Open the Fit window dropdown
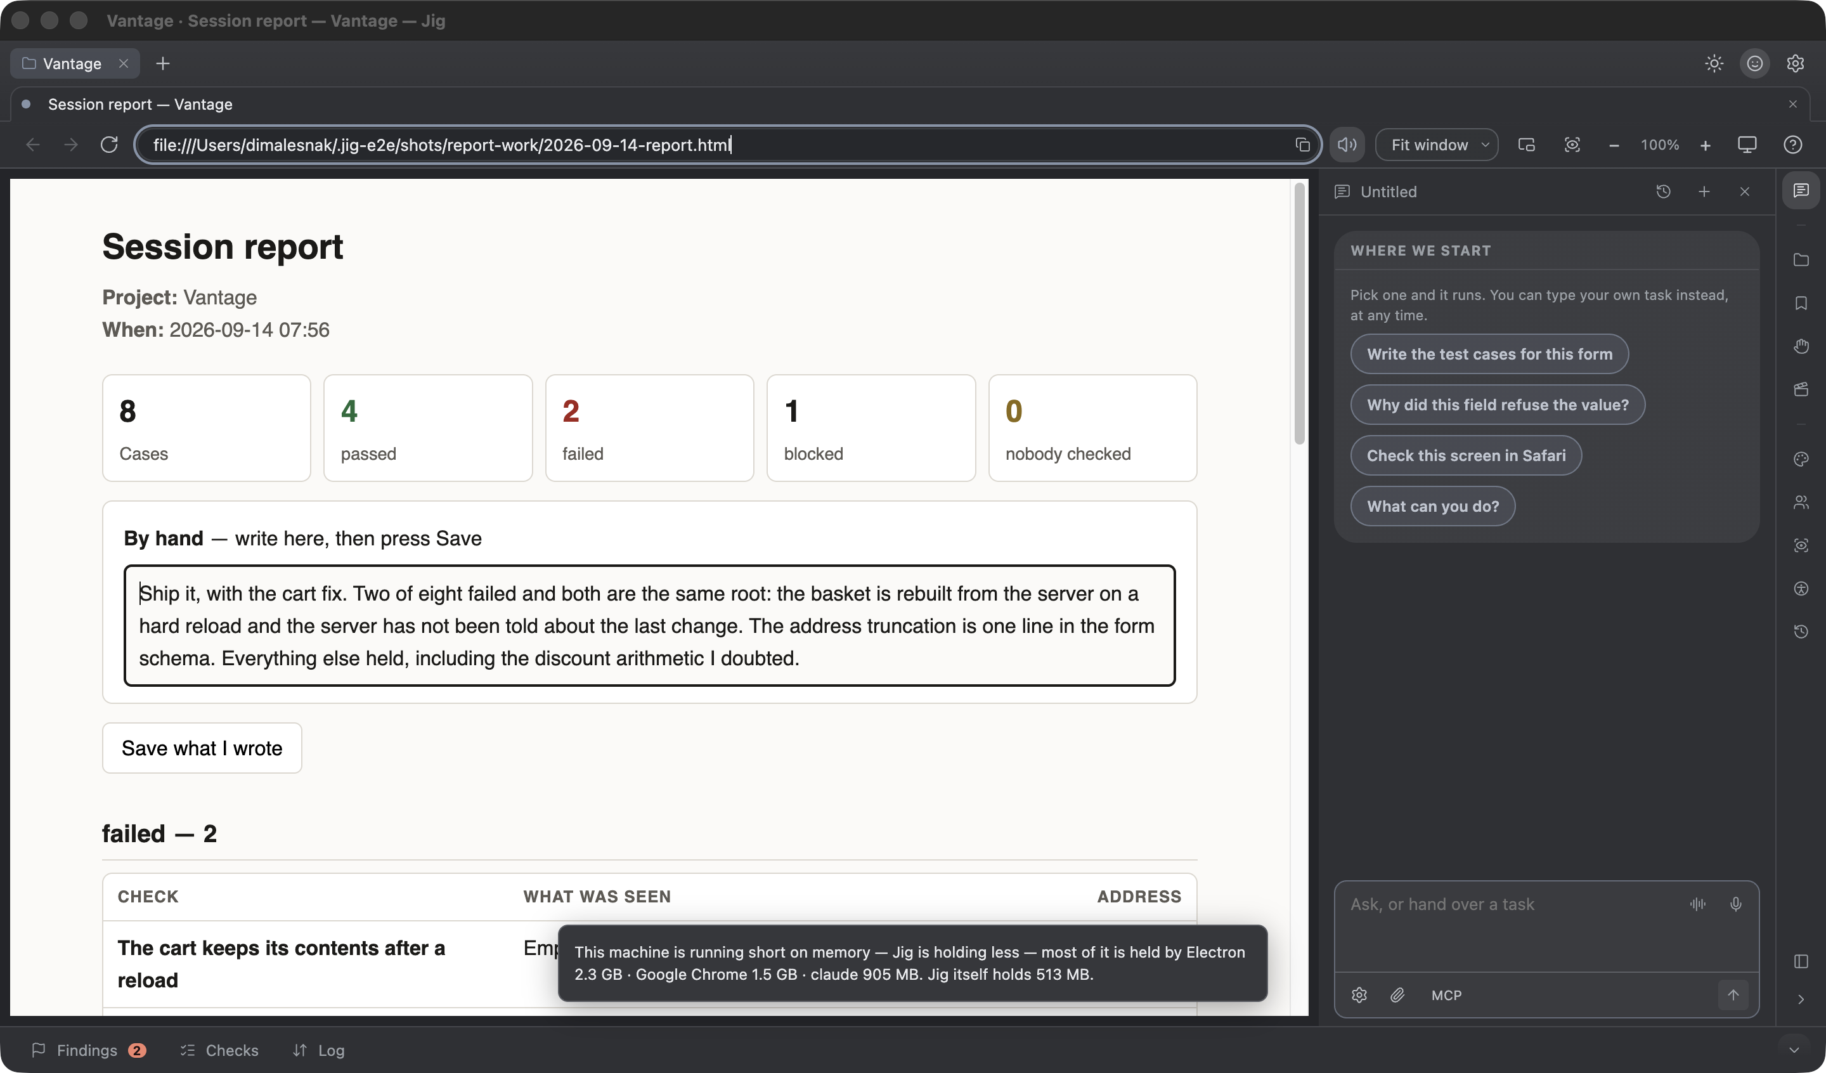1826x1073 pixels. click(x=1436, y=145)
